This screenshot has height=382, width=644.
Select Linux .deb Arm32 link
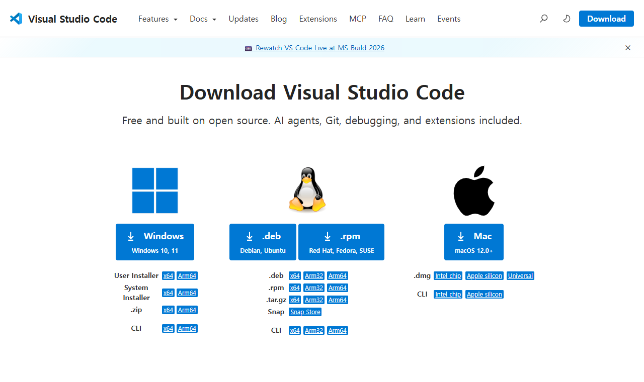pos(314,276)
